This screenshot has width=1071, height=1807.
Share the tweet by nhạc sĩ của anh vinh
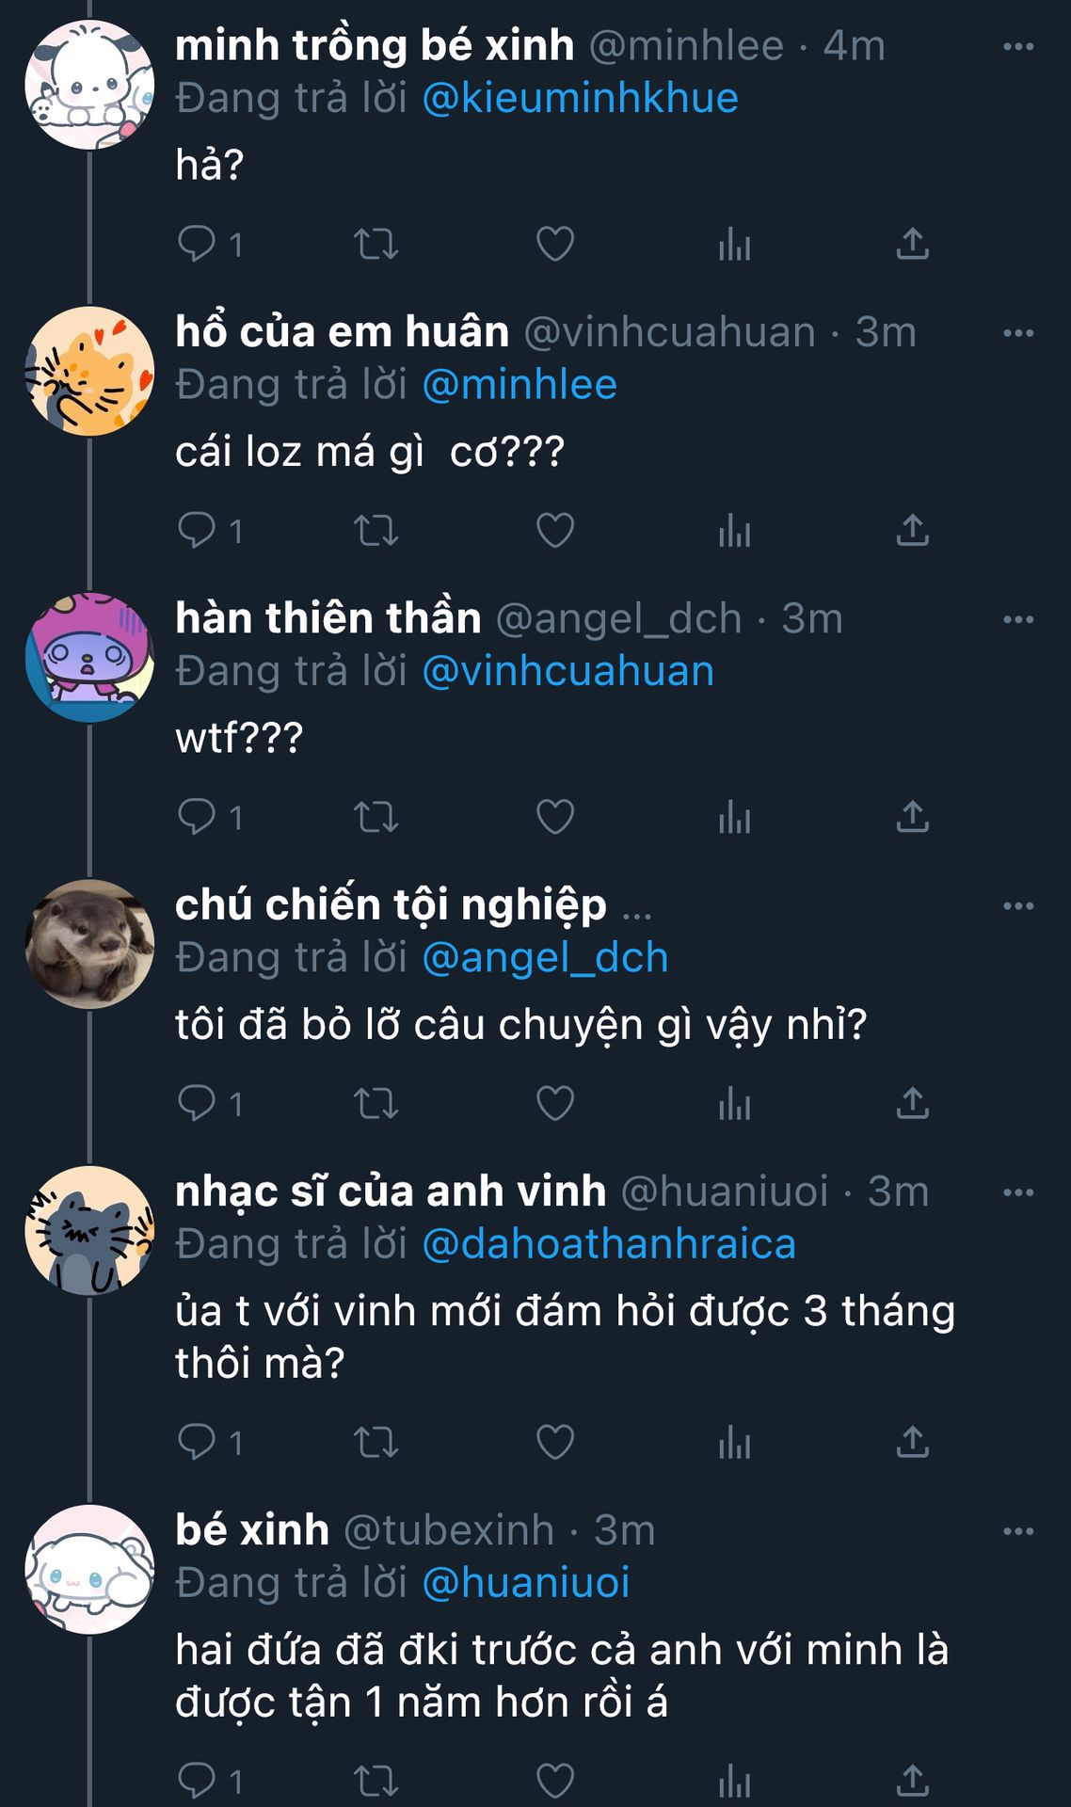click(x=912, y=1442)
